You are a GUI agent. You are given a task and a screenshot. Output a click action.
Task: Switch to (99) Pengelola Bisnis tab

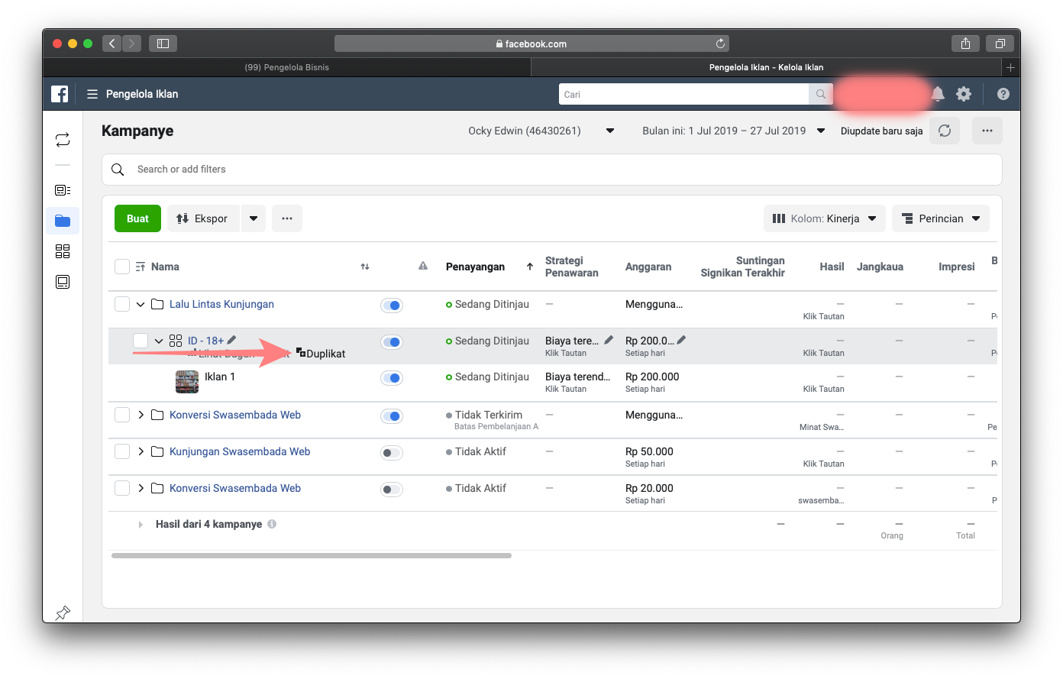tap(287, 67)
